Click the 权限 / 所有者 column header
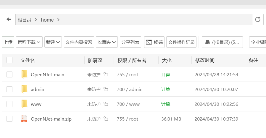 click(132, 60)
